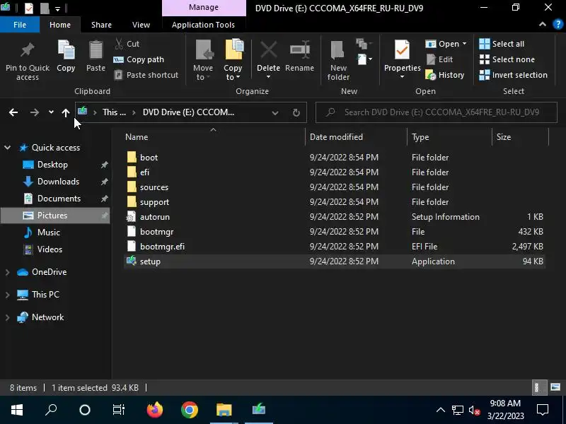566x424 pixels.
Task: Create a New folder
Action: (x=338, y=61)
